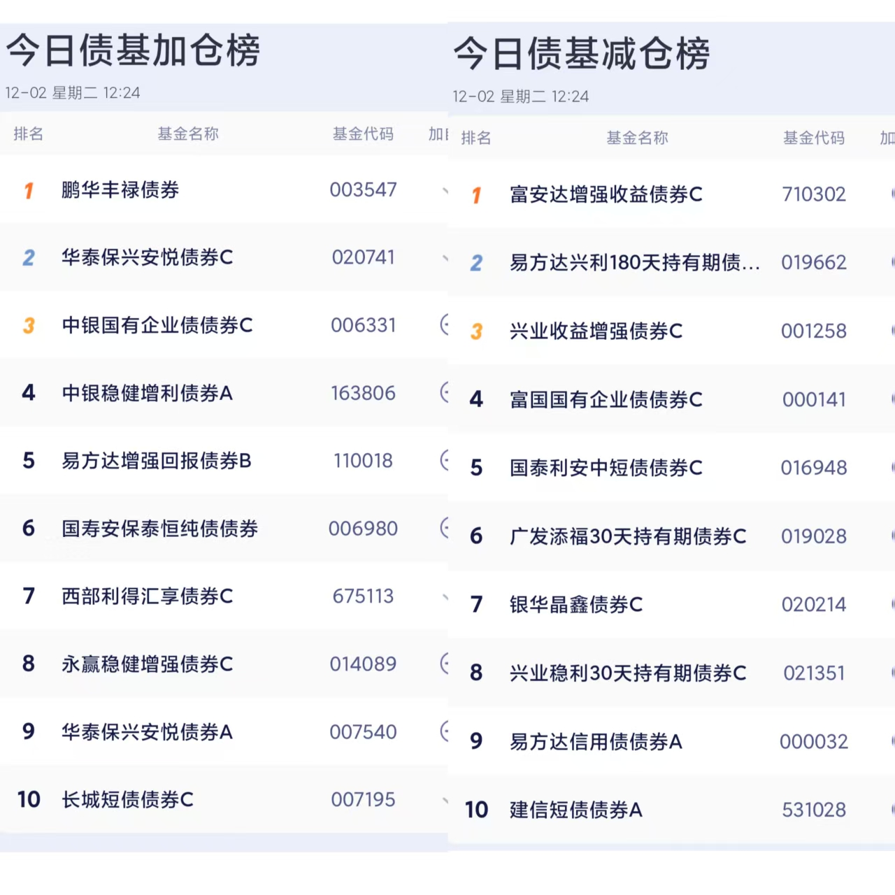
Task: Click the cut-off circle icon beside code 014089
Action: 444,663
